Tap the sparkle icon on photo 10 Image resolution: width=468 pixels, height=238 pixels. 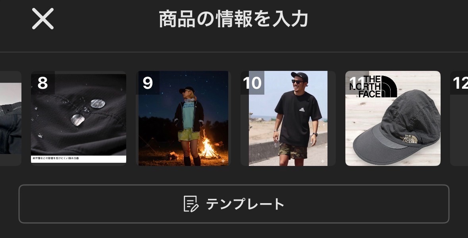322,161
